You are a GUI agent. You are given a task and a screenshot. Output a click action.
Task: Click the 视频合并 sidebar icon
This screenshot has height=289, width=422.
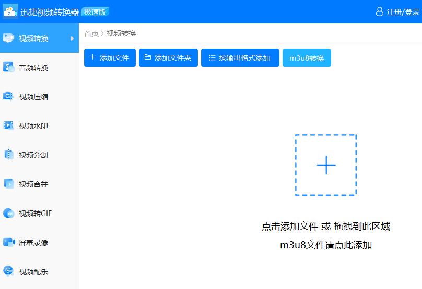coord(8,184)
